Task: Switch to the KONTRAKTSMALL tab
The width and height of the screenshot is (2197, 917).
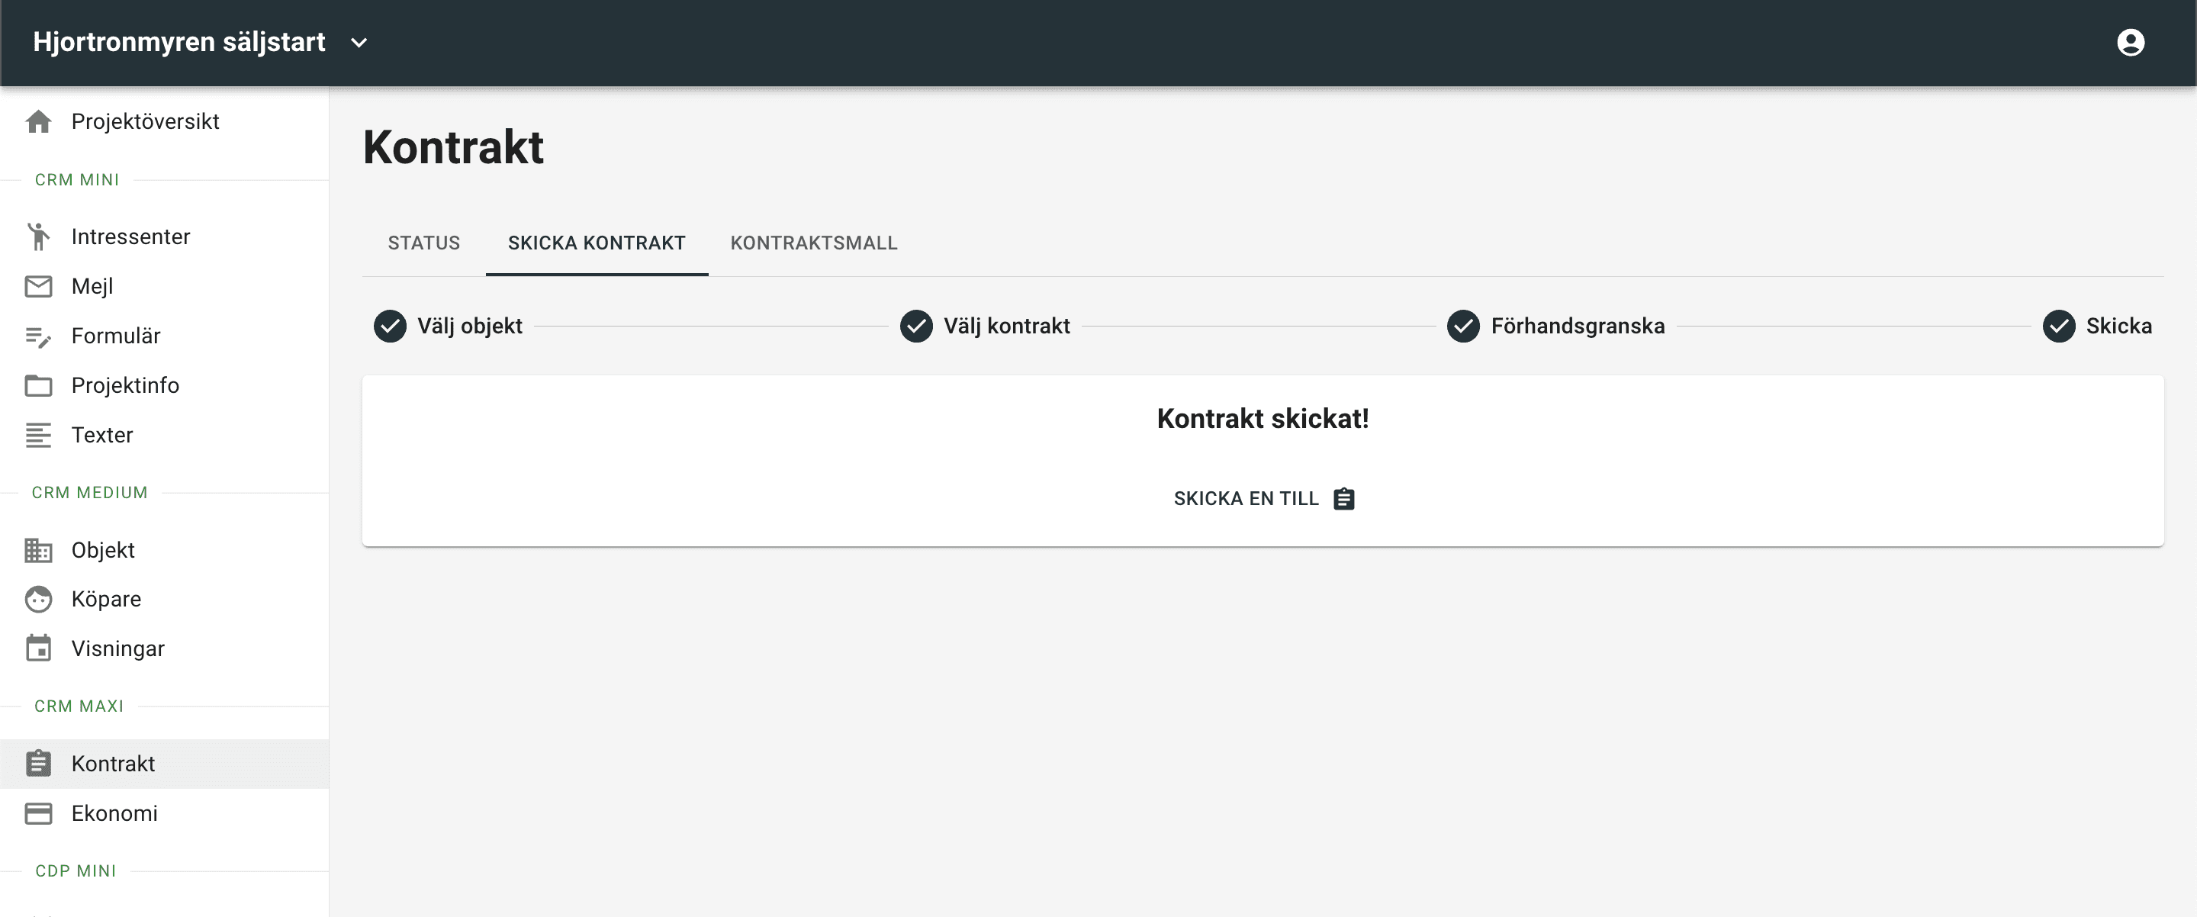Action: tap(814, 243)
